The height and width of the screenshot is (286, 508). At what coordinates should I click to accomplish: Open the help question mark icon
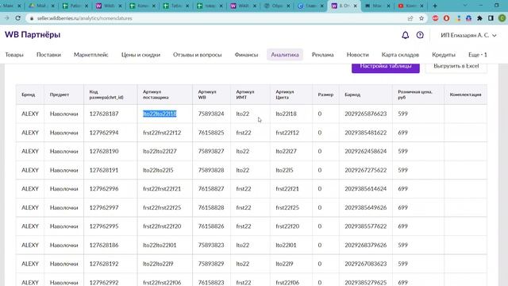point(420,35)
